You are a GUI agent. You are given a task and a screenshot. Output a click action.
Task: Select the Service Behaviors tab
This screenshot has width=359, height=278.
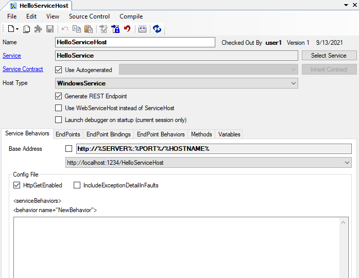(27, 133)
